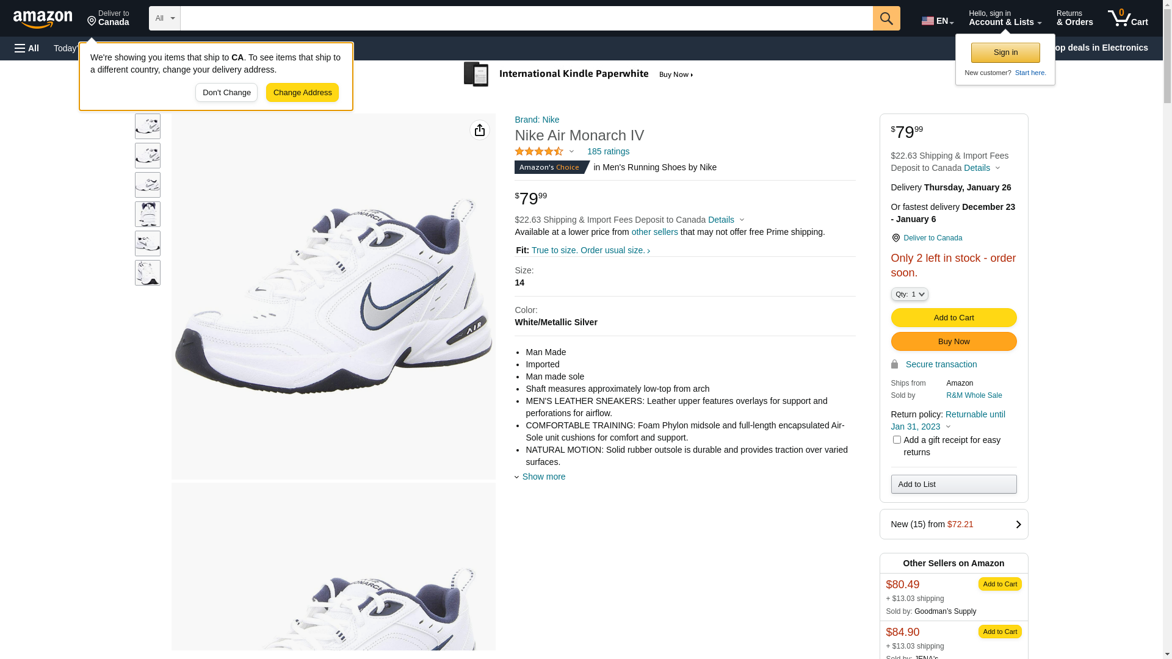Screen dimensions: 1172x659
Task: Click into the Amazon search field
Action: pyautogui.click(x=526, y=18)
